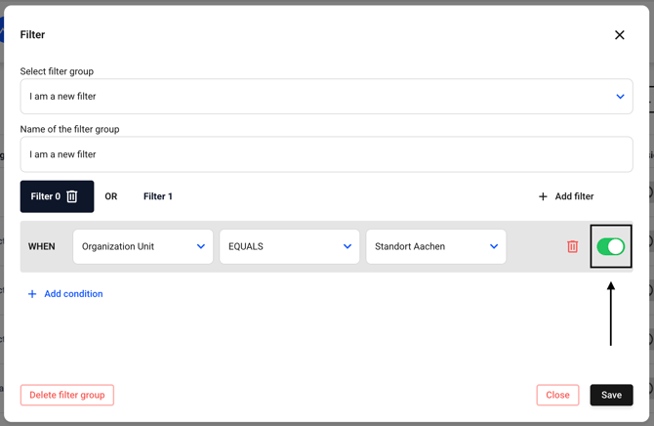654x426 pixels.
Task: Close the Filter dialog with the X icon
Action: pos(619,35)
